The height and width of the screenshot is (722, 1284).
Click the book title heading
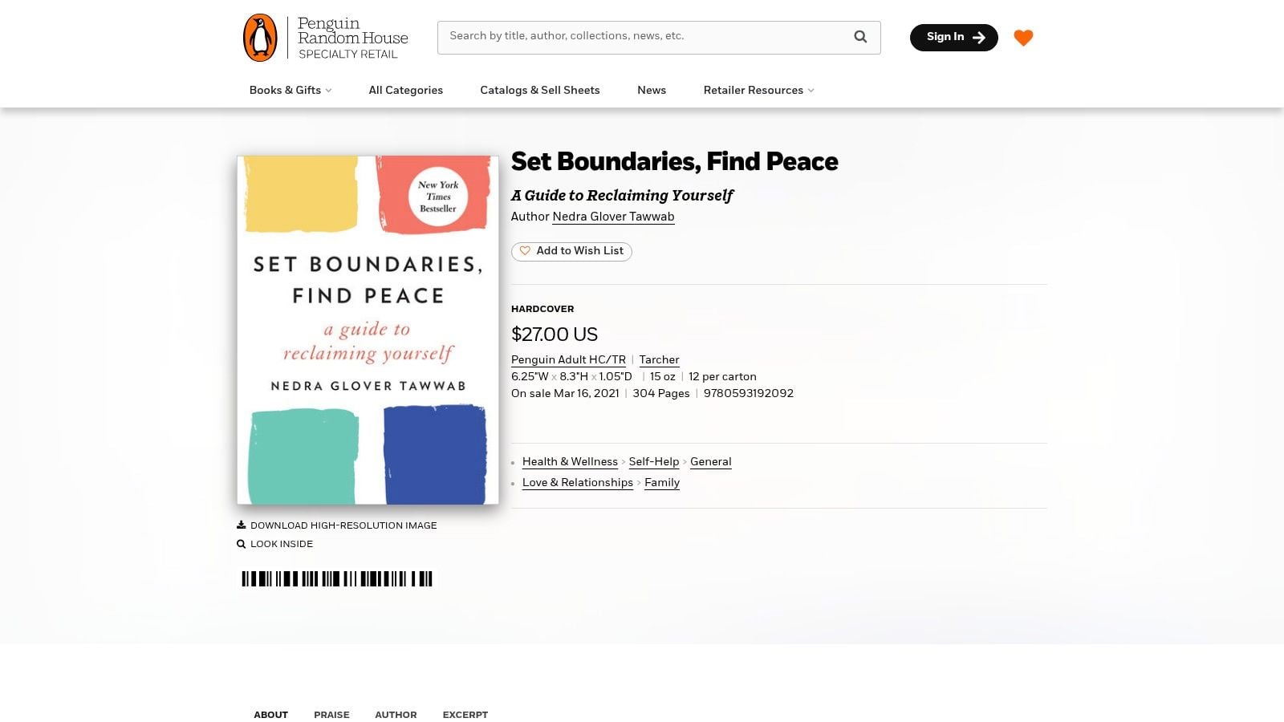(x=674, y=161)
